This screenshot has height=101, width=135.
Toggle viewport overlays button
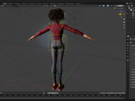click(108, 6)
